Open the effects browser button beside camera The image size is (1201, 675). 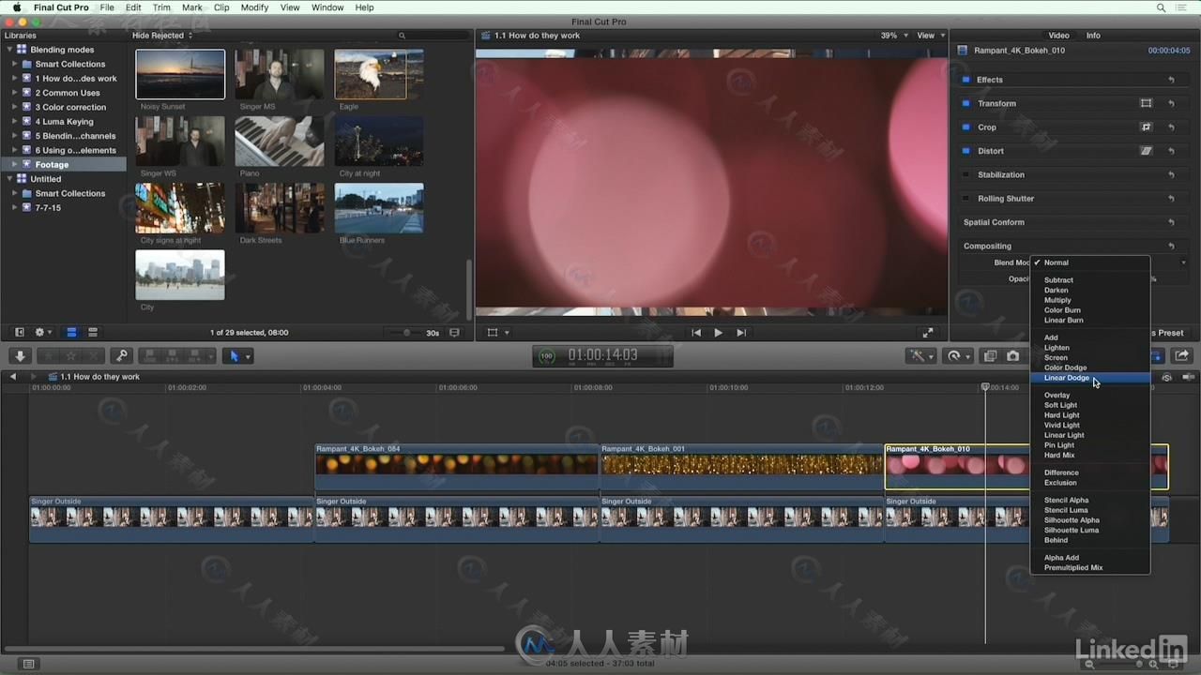pos(990,356)
